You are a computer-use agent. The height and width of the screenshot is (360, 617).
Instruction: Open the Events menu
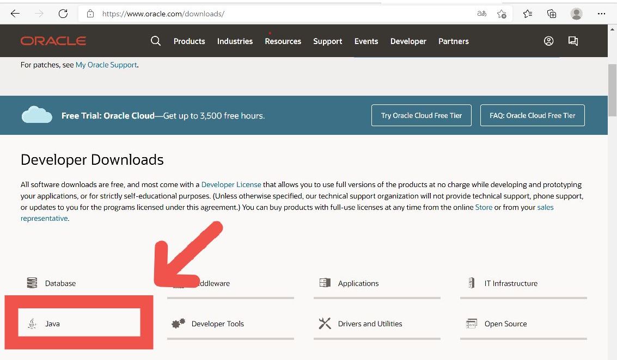point(366,41)
